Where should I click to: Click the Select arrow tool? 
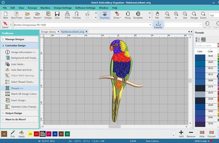pos(5,25)
